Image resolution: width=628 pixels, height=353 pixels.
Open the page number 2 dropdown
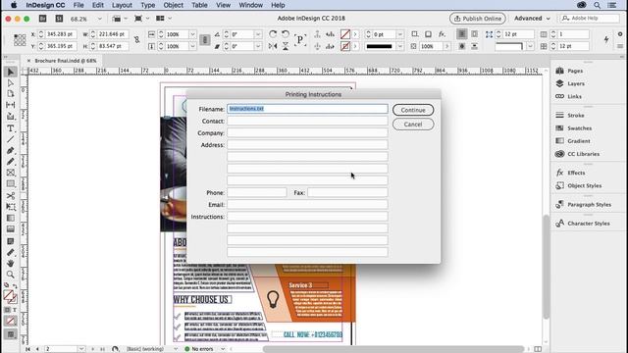click(81, 349)
